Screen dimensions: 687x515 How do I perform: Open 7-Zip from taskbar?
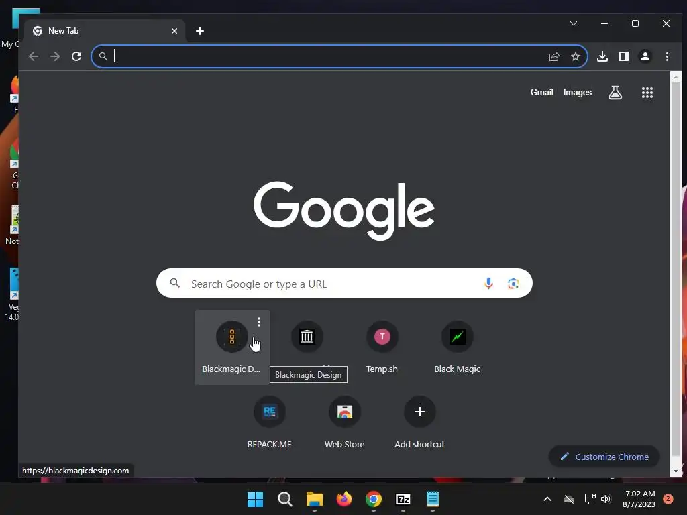pyautogui.click(x=403, y=499)
